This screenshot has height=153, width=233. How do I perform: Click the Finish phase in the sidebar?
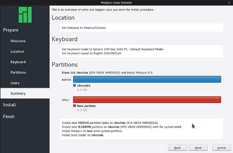click(x=9, y=117)
